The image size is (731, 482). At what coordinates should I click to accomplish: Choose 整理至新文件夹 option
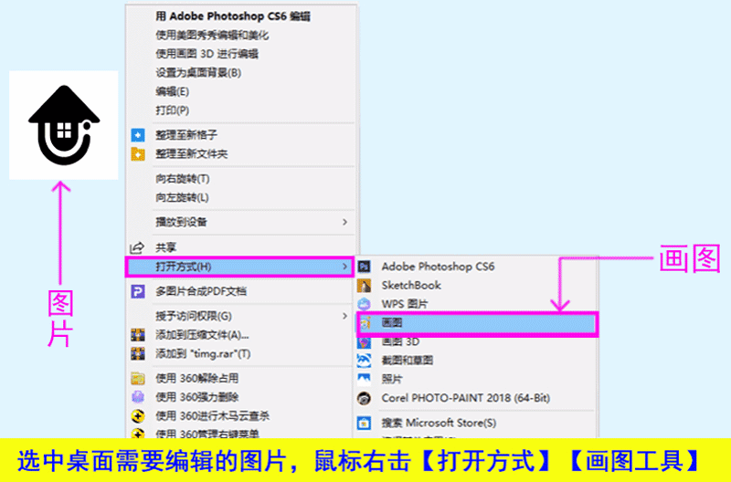pyautogui.click(x=192, y=153)
